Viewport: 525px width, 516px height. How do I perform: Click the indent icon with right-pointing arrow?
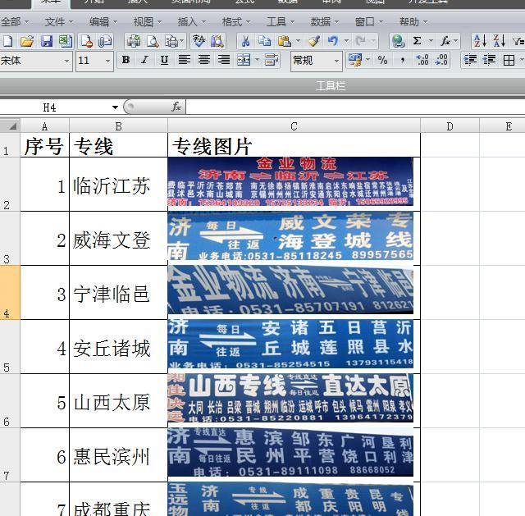click(470, 60)
